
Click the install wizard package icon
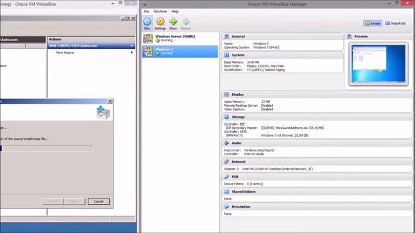pos(103,113)
